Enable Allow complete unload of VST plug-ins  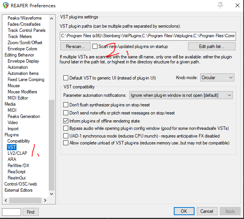point(66,143)
